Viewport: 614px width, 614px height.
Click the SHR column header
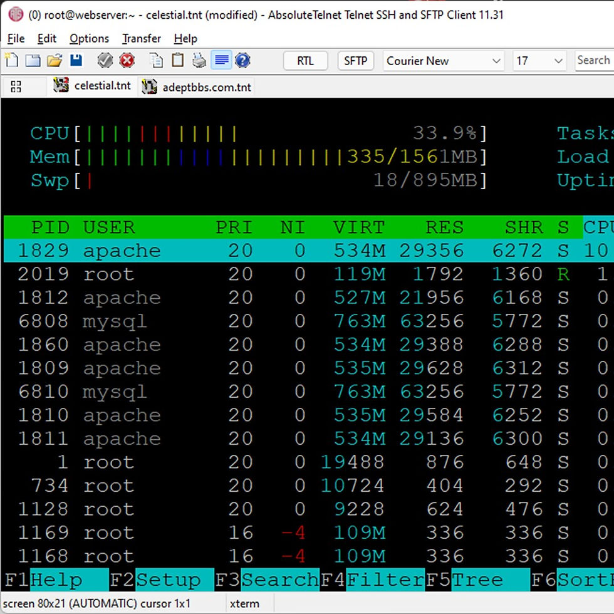click(524, 227)
